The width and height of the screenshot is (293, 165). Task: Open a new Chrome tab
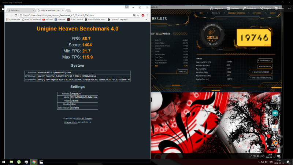68,10
